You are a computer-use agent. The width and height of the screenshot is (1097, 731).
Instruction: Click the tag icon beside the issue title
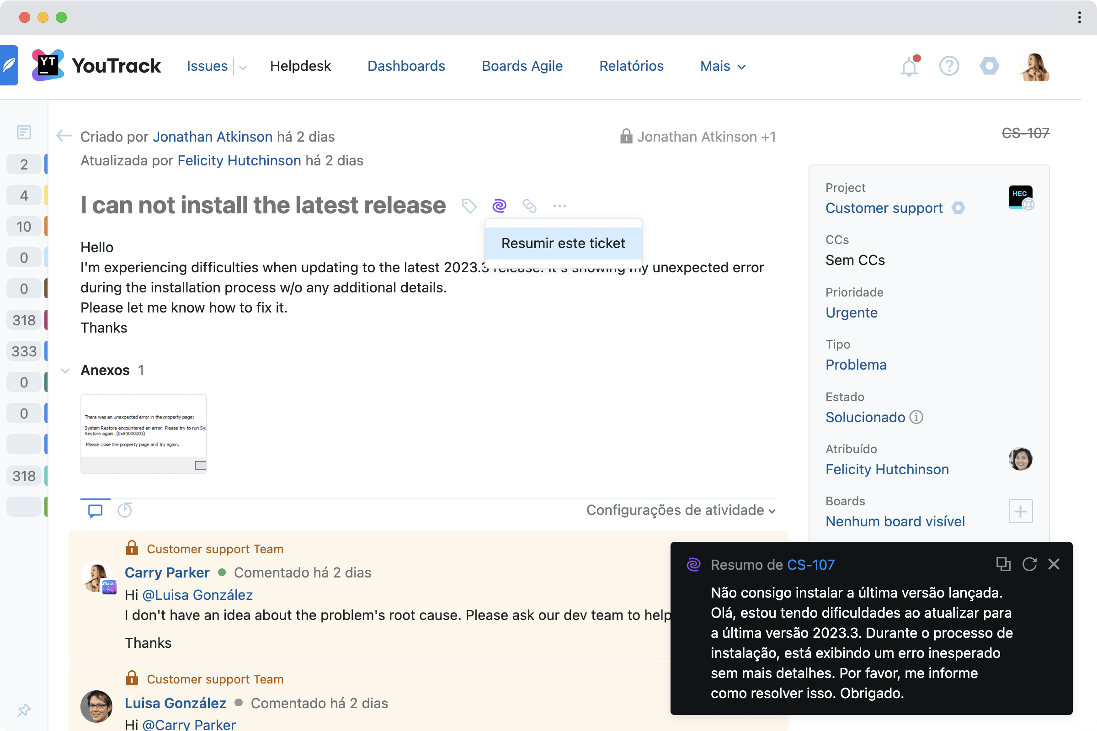(469, 206)
